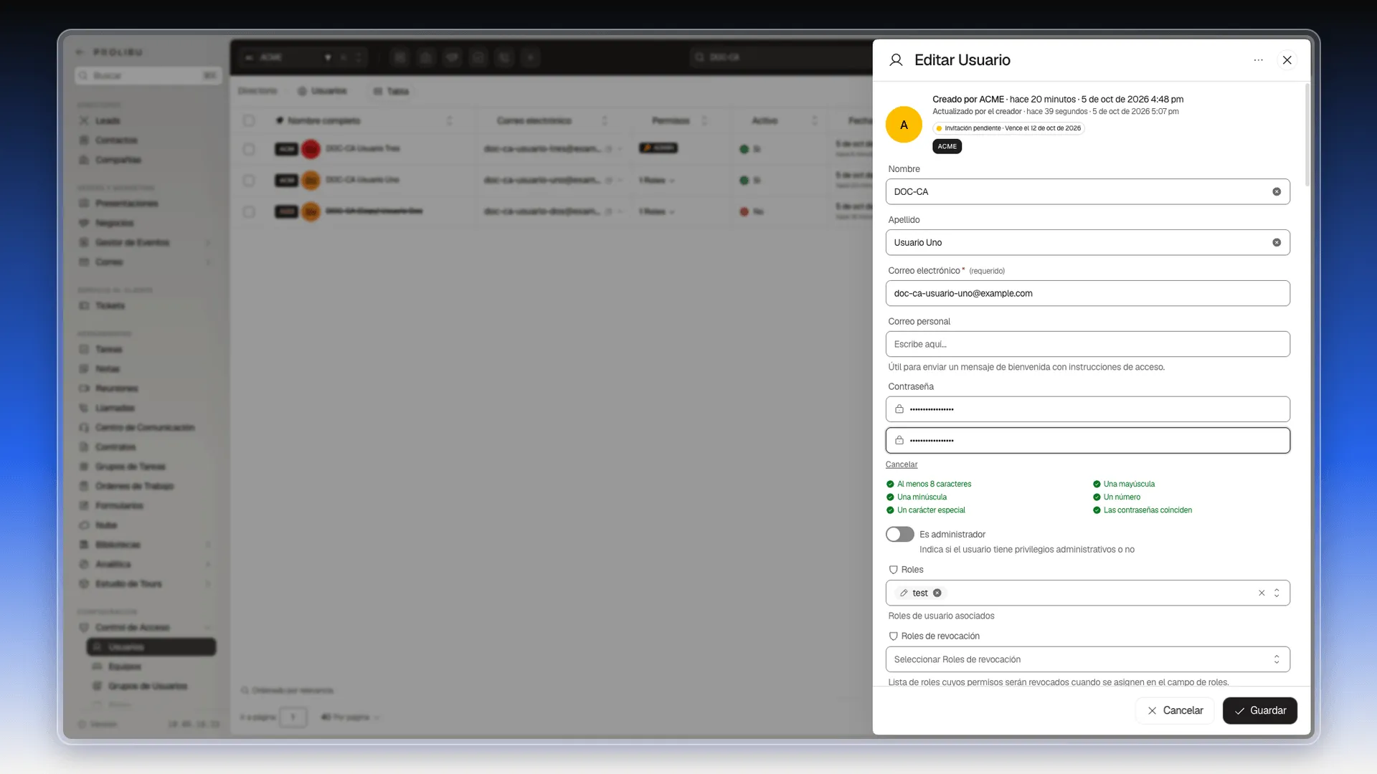Check the first user row checkbox

[x=249, y=149]
